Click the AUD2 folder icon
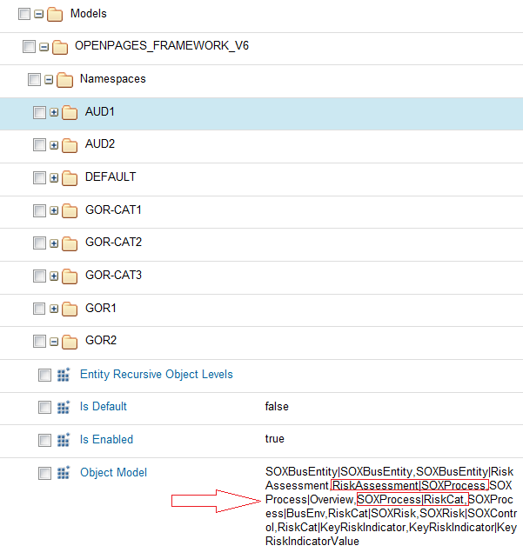The width and height of the screenshot is (523, 559). click(x=70, y=145)
